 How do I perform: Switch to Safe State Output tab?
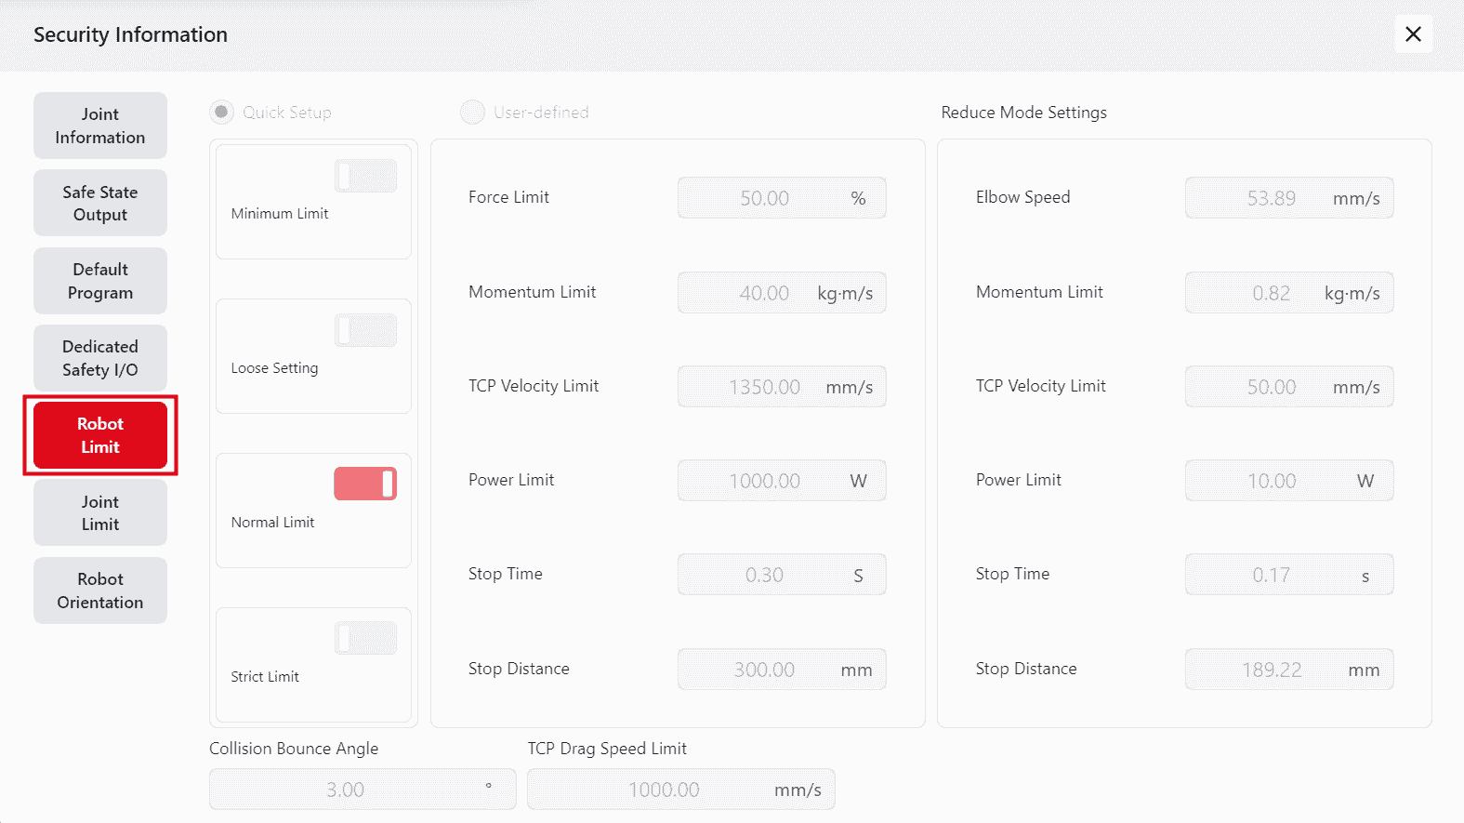pyautogui.click(x=100, y=203)
